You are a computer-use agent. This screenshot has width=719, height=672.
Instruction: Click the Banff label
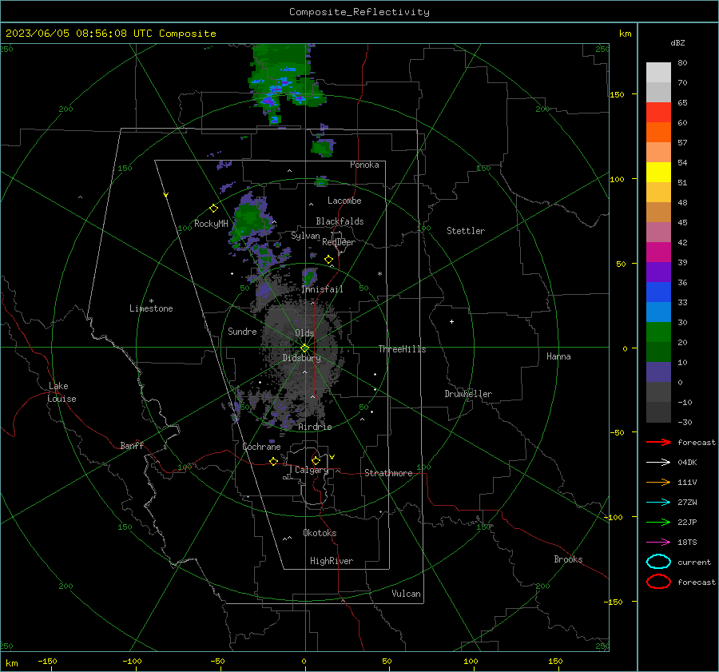point(132,445)
